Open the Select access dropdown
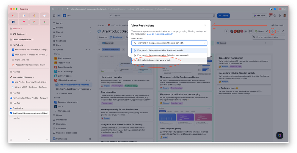 coord(169,43)
